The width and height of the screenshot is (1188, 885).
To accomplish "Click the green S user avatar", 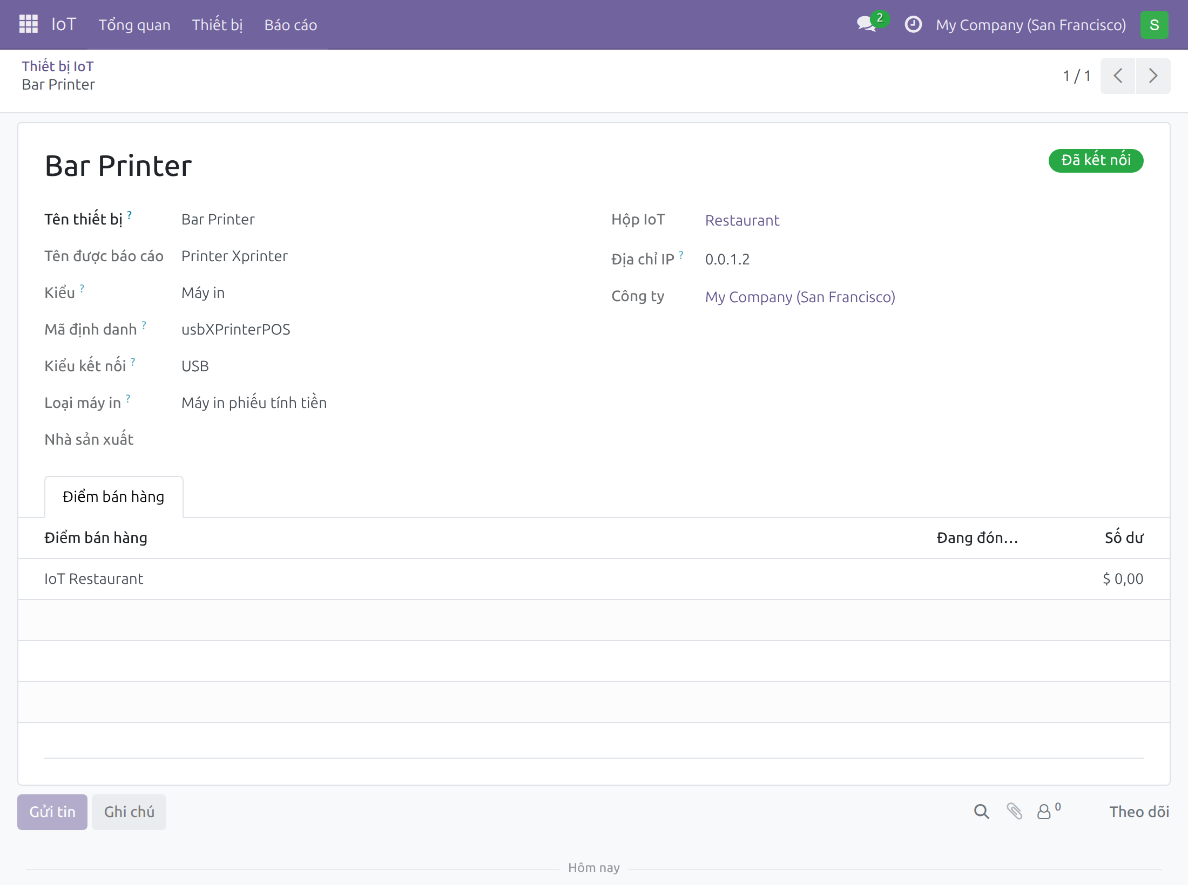I will [1154, 25].
